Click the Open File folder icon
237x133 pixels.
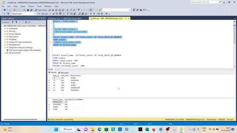click(x=24, y=10)
